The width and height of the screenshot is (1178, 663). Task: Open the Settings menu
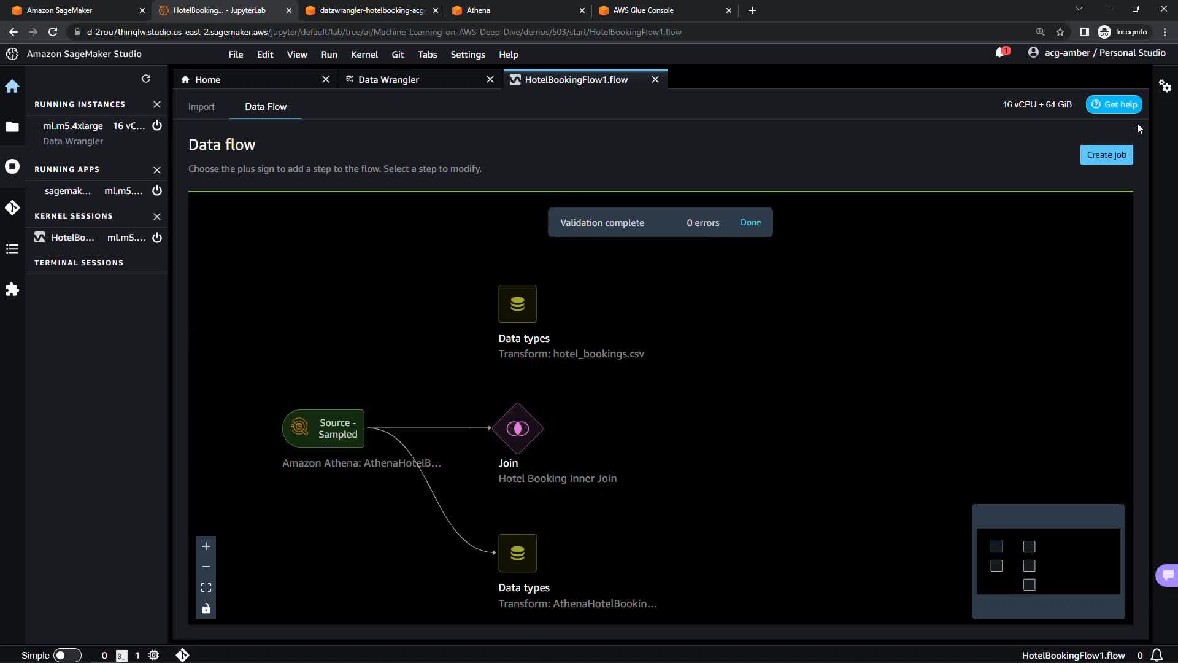468,55
